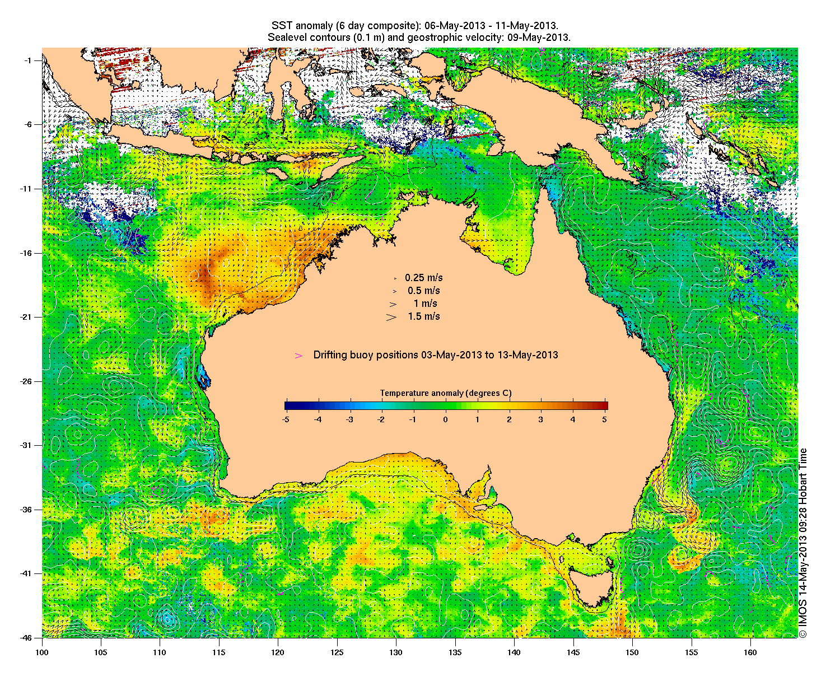Click the colorbar tick label '-5'

285,419
